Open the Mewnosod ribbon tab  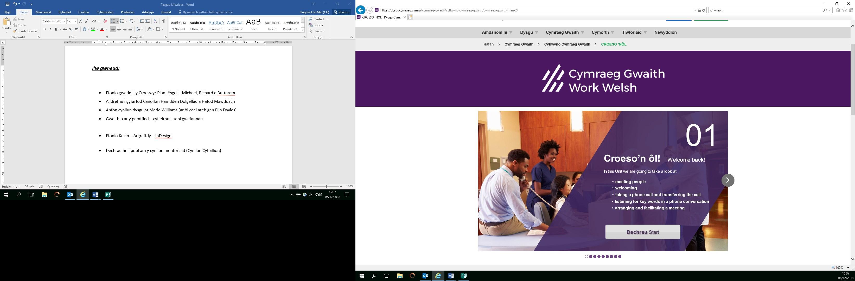coord(43,12)
